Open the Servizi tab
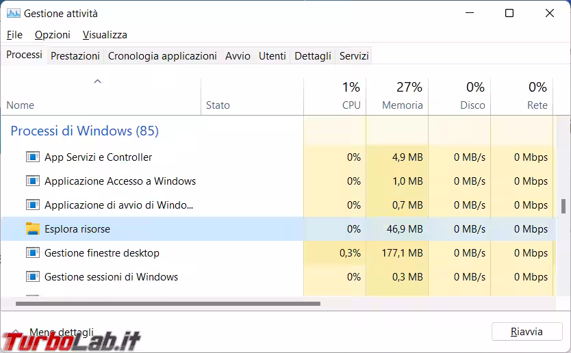571x353 pixels. click(354, 56)
